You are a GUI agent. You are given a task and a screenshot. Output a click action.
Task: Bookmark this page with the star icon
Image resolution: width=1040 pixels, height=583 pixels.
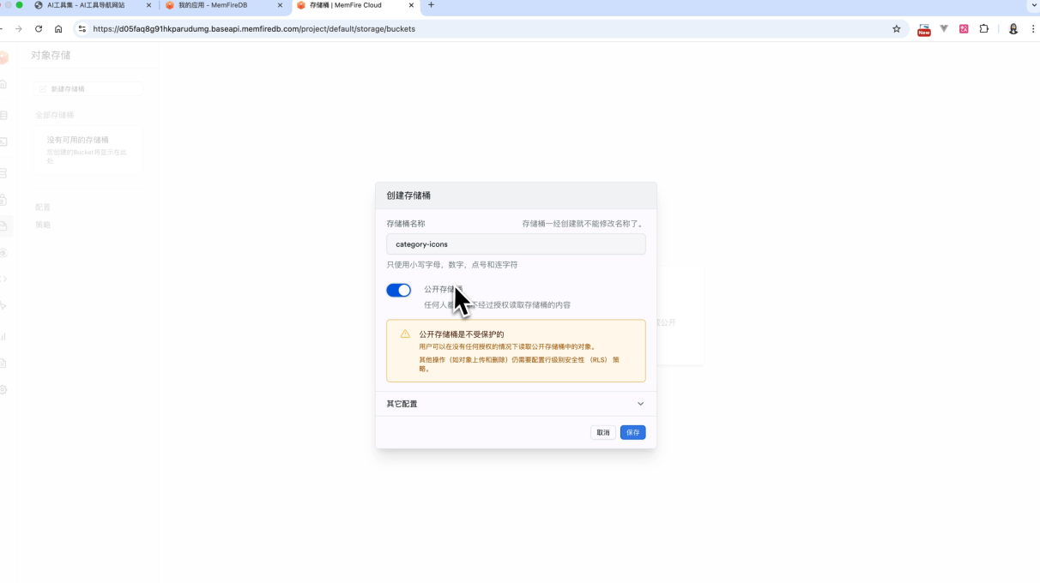point(897,29)
